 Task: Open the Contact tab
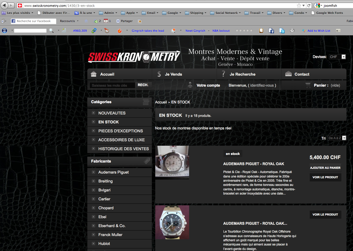(314, 74)
